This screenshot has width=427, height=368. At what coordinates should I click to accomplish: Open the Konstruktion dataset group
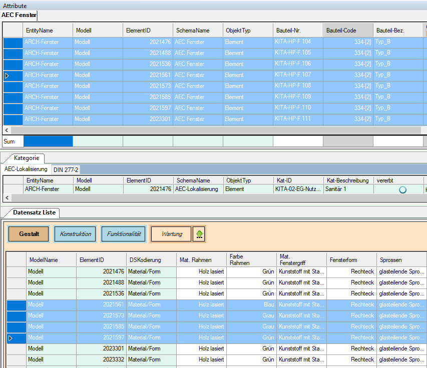tap(75, 234)
